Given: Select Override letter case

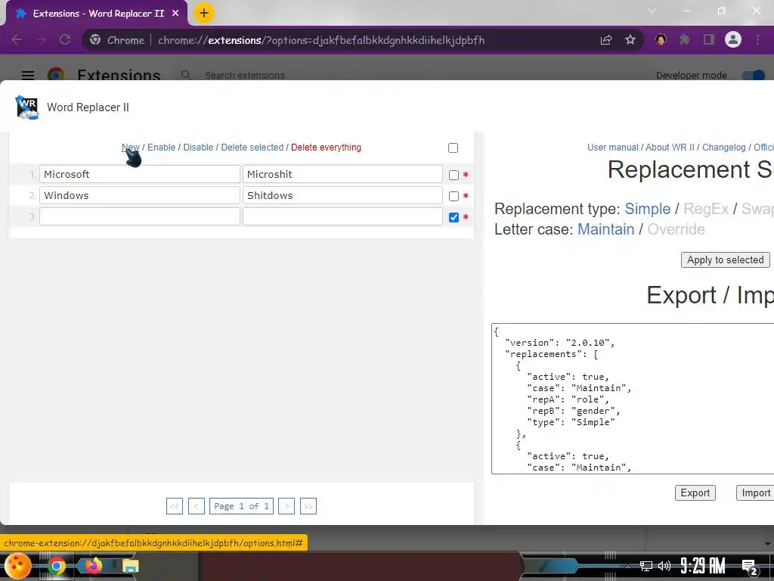Looking at the screenshot, I should click(x=676, y=229).
